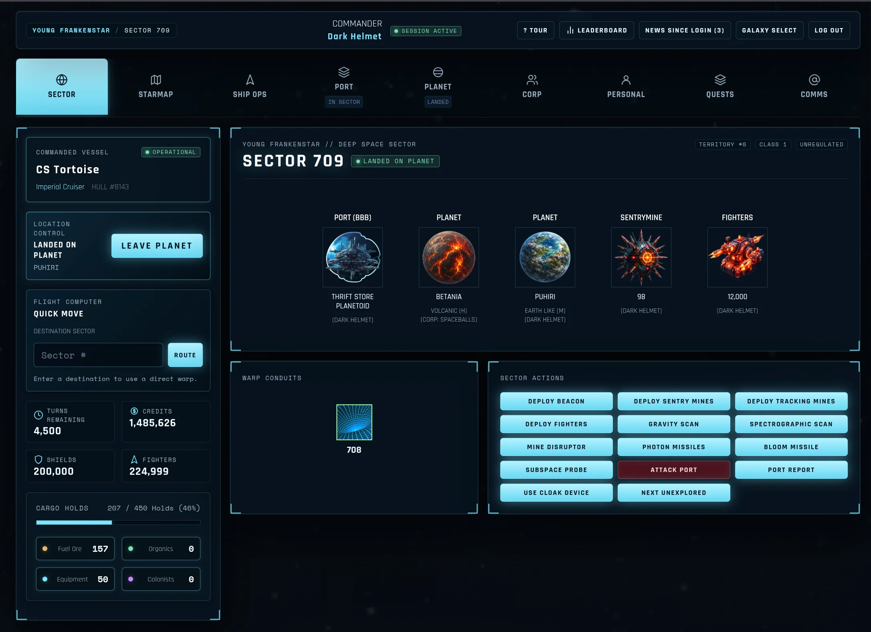
Task: Click Next Unexplored
Action: [x=674, y=493]
